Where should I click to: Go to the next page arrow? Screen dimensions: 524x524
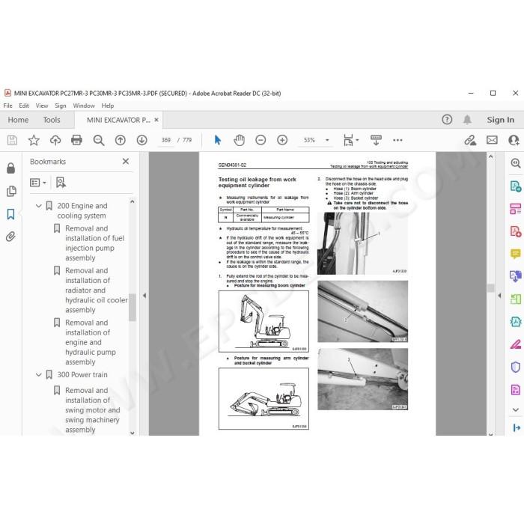(141, 140)
